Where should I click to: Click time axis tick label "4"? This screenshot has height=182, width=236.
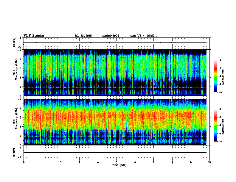coord(98,162)
